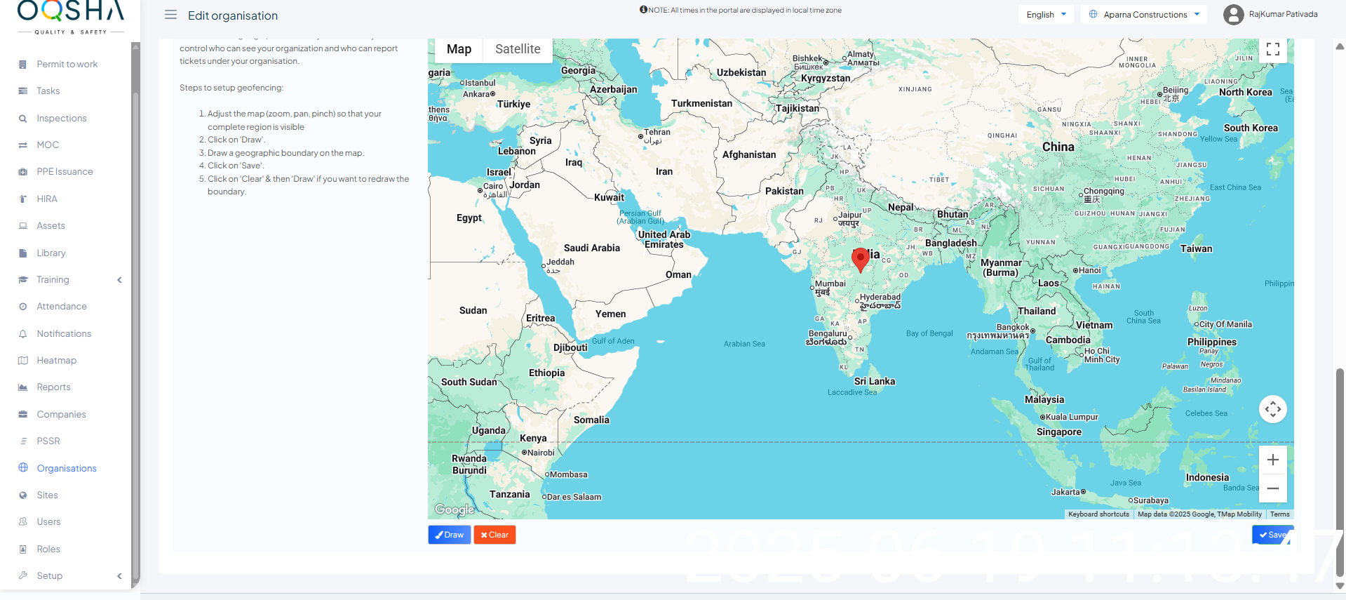Viewport: 1346px width, 600px height.
Task: Open Aparna Constructions organisation dropdown
Action: 1144,15
